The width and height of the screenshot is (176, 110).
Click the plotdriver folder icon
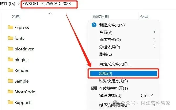coord(11,49)
